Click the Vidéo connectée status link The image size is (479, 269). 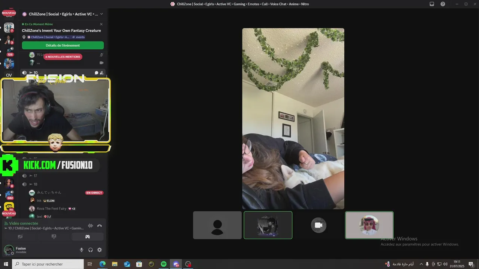24,223
